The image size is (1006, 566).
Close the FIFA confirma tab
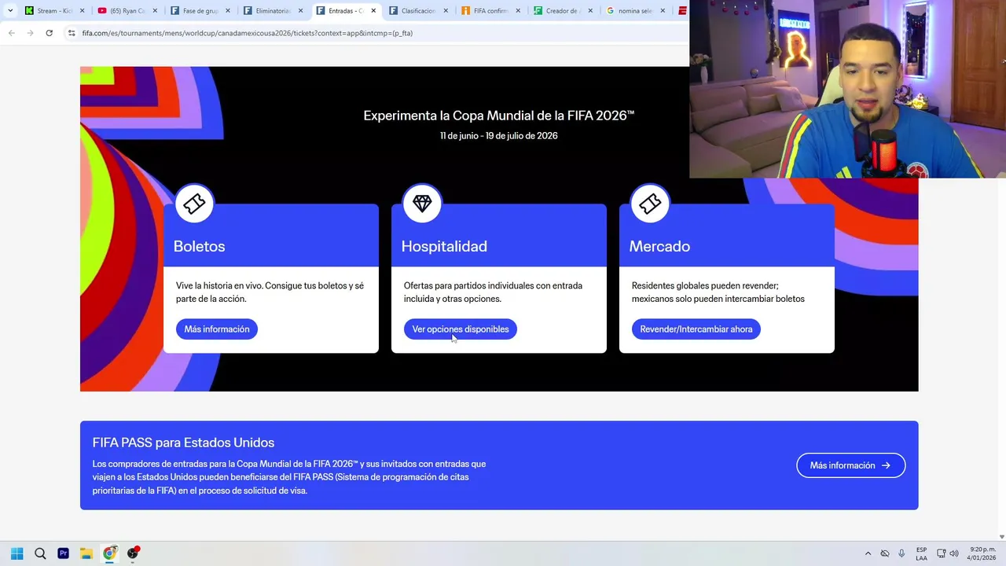coord(518,11)
